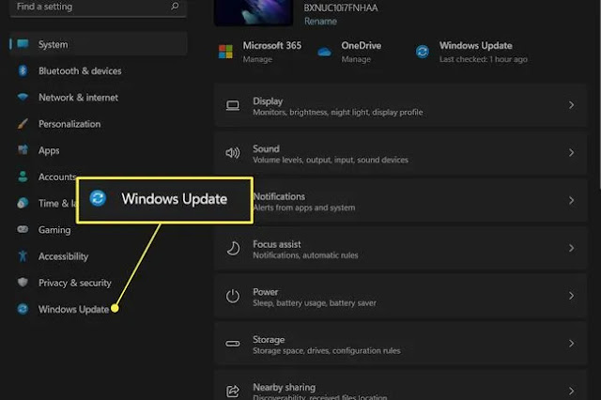Expand the Focus assist chevron
Image resolution: width=601 pixels, height=400 pixels.
pyautogui.click(x=571, y=248)
